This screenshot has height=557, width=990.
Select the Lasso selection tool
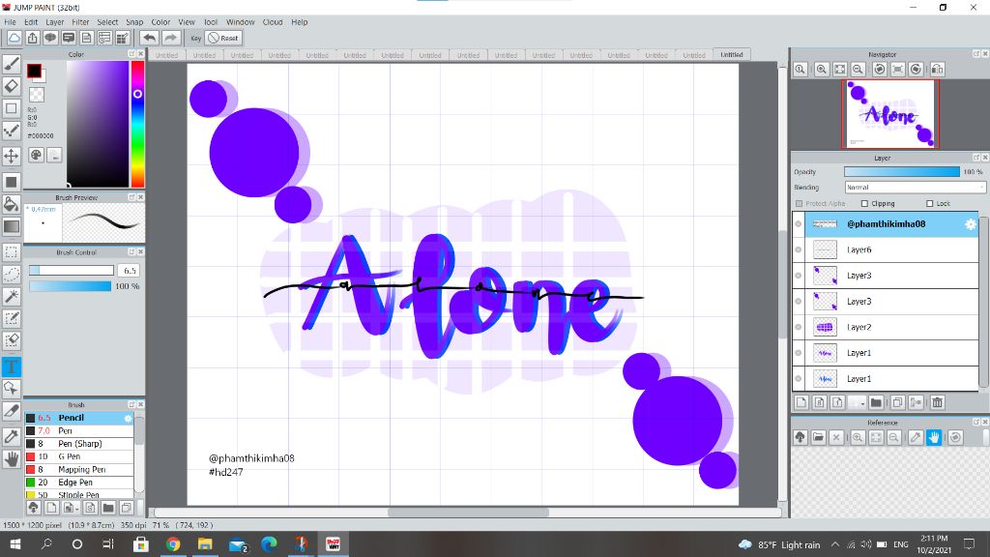click(x=12, y=274)
